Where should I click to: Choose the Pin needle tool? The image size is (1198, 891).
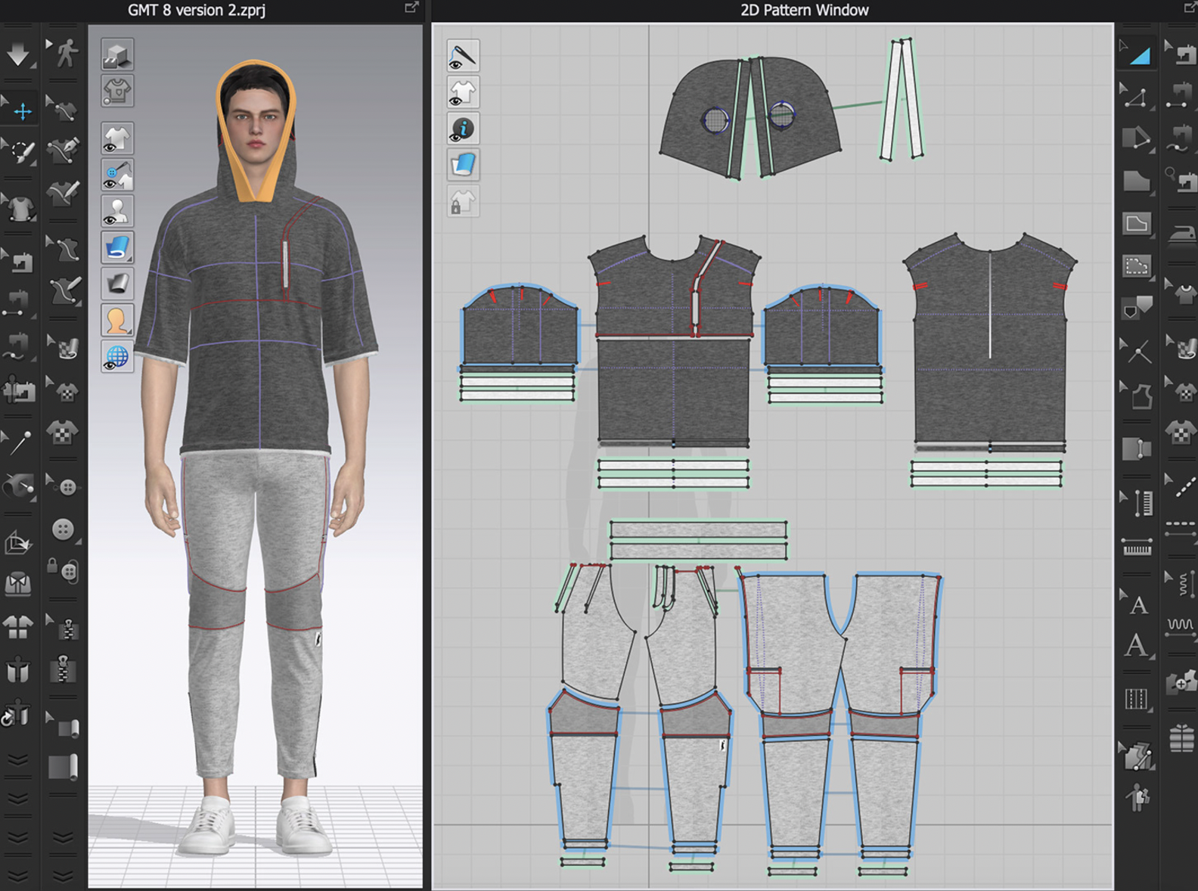pyautogui.click(x=19, y=442)
